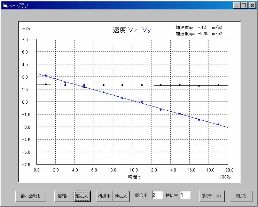Minimize the v-tグラフ window
Screen dimensions: 258x207
click(236, 5)
